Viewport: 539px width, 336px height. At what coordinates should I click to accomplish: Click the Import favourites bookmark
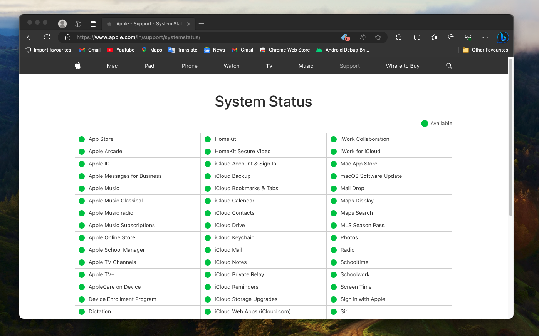pos(48,50)
